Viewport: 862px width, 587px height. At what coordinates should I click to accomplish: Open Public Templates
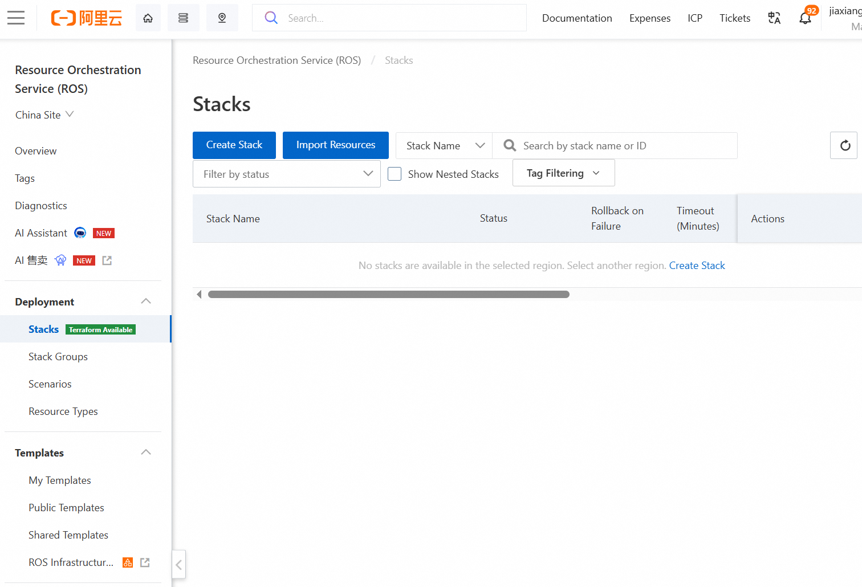[x=66, y=508]
